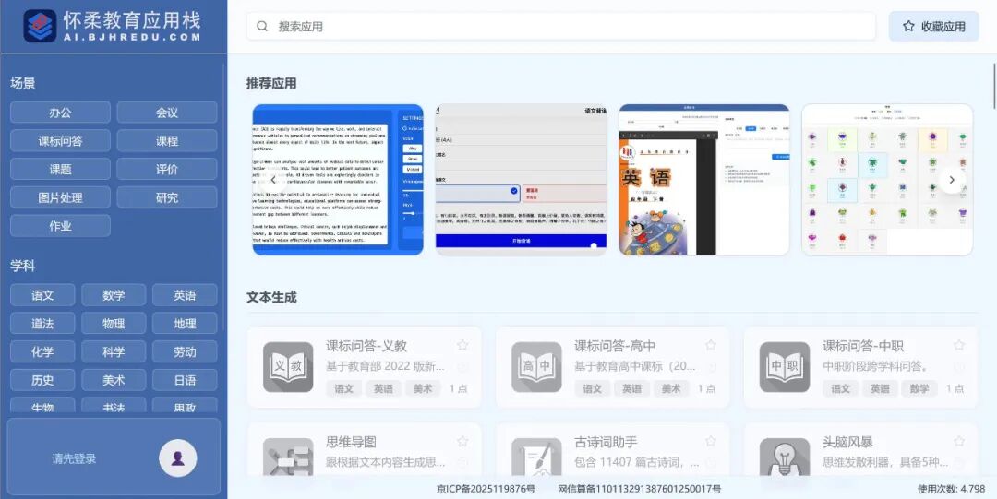This screenshot has width=997, height=499.
Task: Open the 课标问答-高中 app icon
Action: (536, 367)
